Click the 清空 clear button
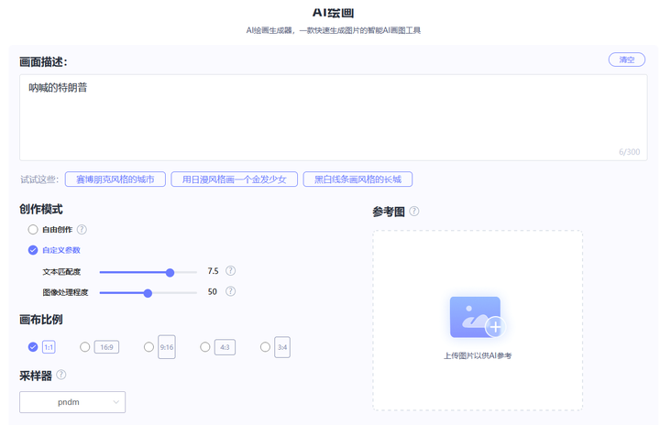This screenshot has height=425, width=660. [x=626, y=60]
